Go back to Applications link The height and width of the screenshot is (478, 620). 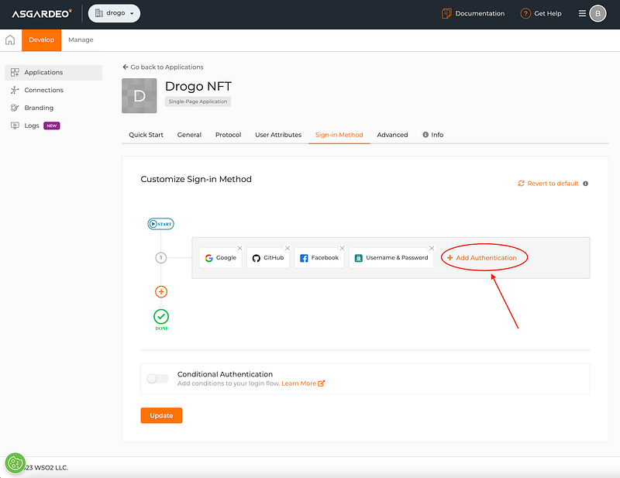click(163, 67)
